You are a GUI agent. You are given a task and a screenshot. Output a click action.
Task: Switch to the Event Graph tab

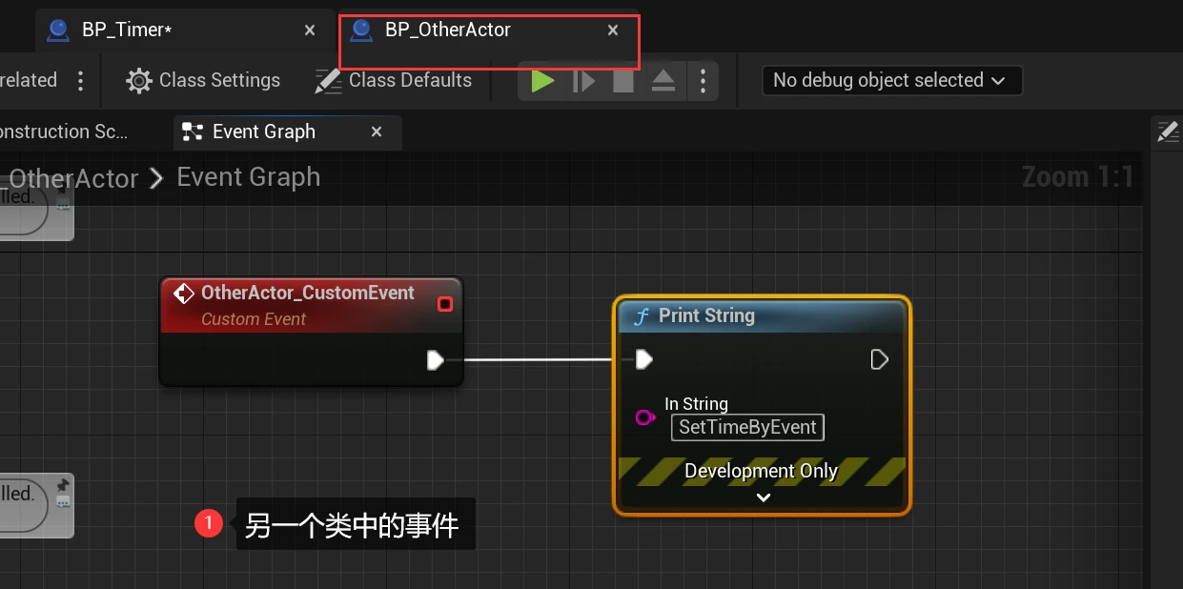(263, 132)
